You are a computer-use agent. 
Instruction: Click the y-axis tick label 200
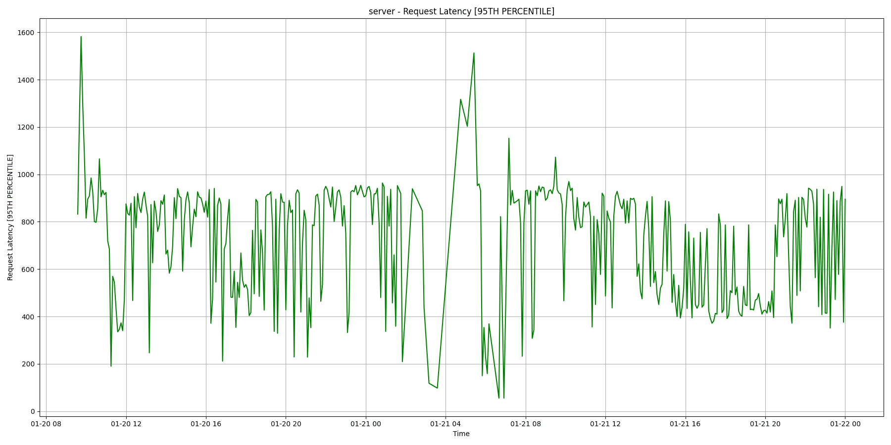[28, 364]
